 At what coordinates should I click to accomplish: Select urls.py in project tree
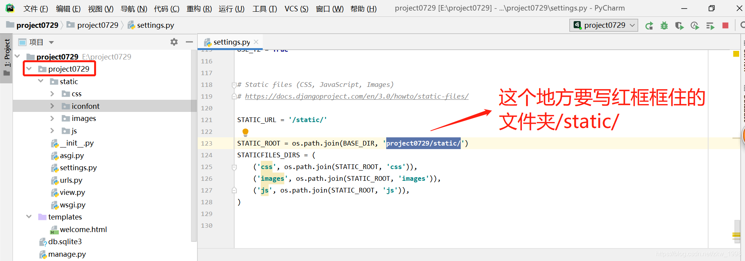click(x=67, y=180)
